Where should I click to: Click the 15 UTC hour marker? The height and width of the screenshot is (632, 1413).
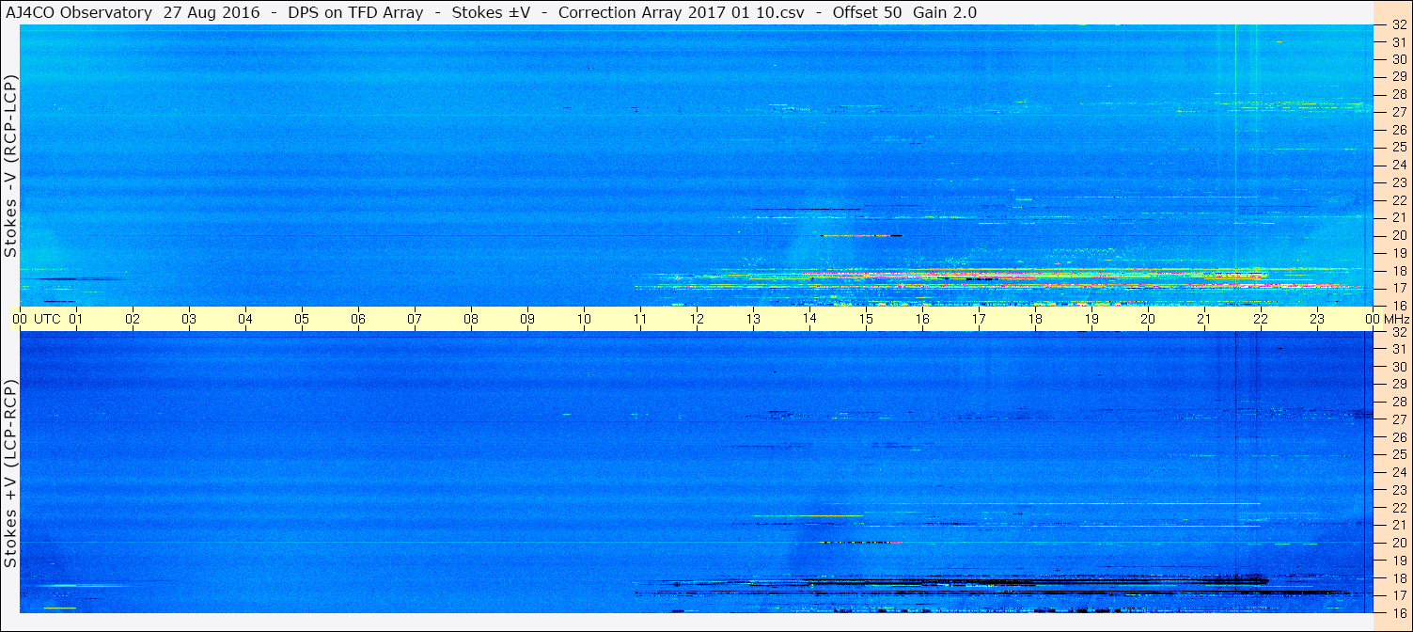[866, 319]
